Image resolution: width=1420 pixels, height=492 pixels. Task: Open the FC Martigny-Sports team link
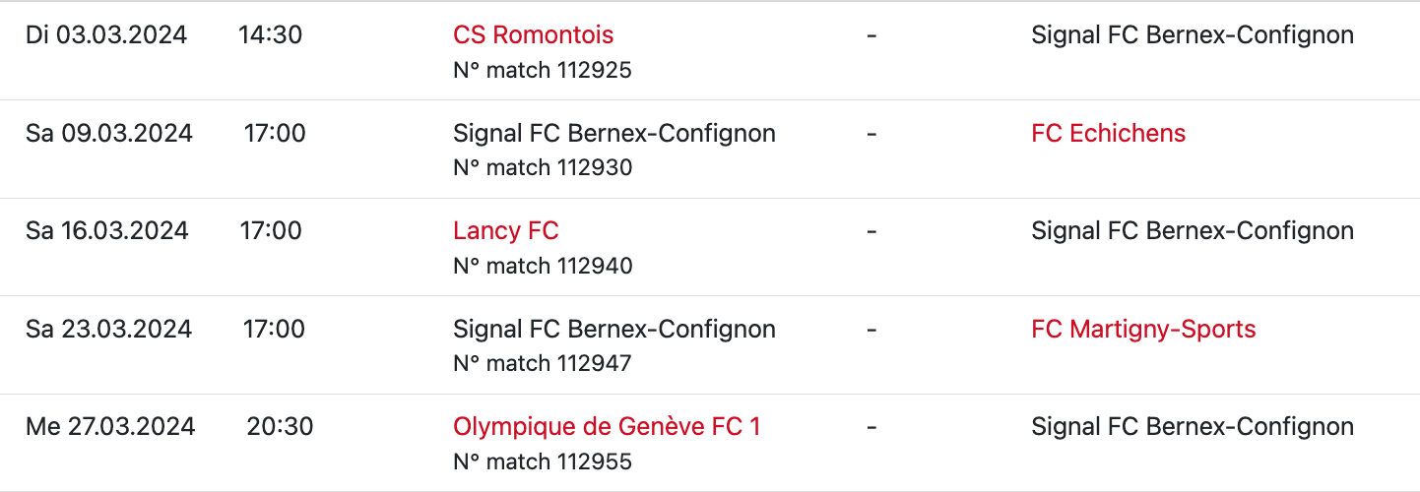(x=1143, y=330)
